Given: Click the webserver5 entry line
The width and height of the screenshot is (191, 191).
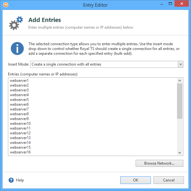Looking at the screenshot, I should tap(19, 100).
